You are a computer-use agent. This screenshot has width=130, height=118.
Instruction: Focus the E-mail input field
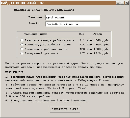tap(73, 24)
